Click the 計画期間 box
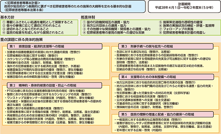 point(184,6)
